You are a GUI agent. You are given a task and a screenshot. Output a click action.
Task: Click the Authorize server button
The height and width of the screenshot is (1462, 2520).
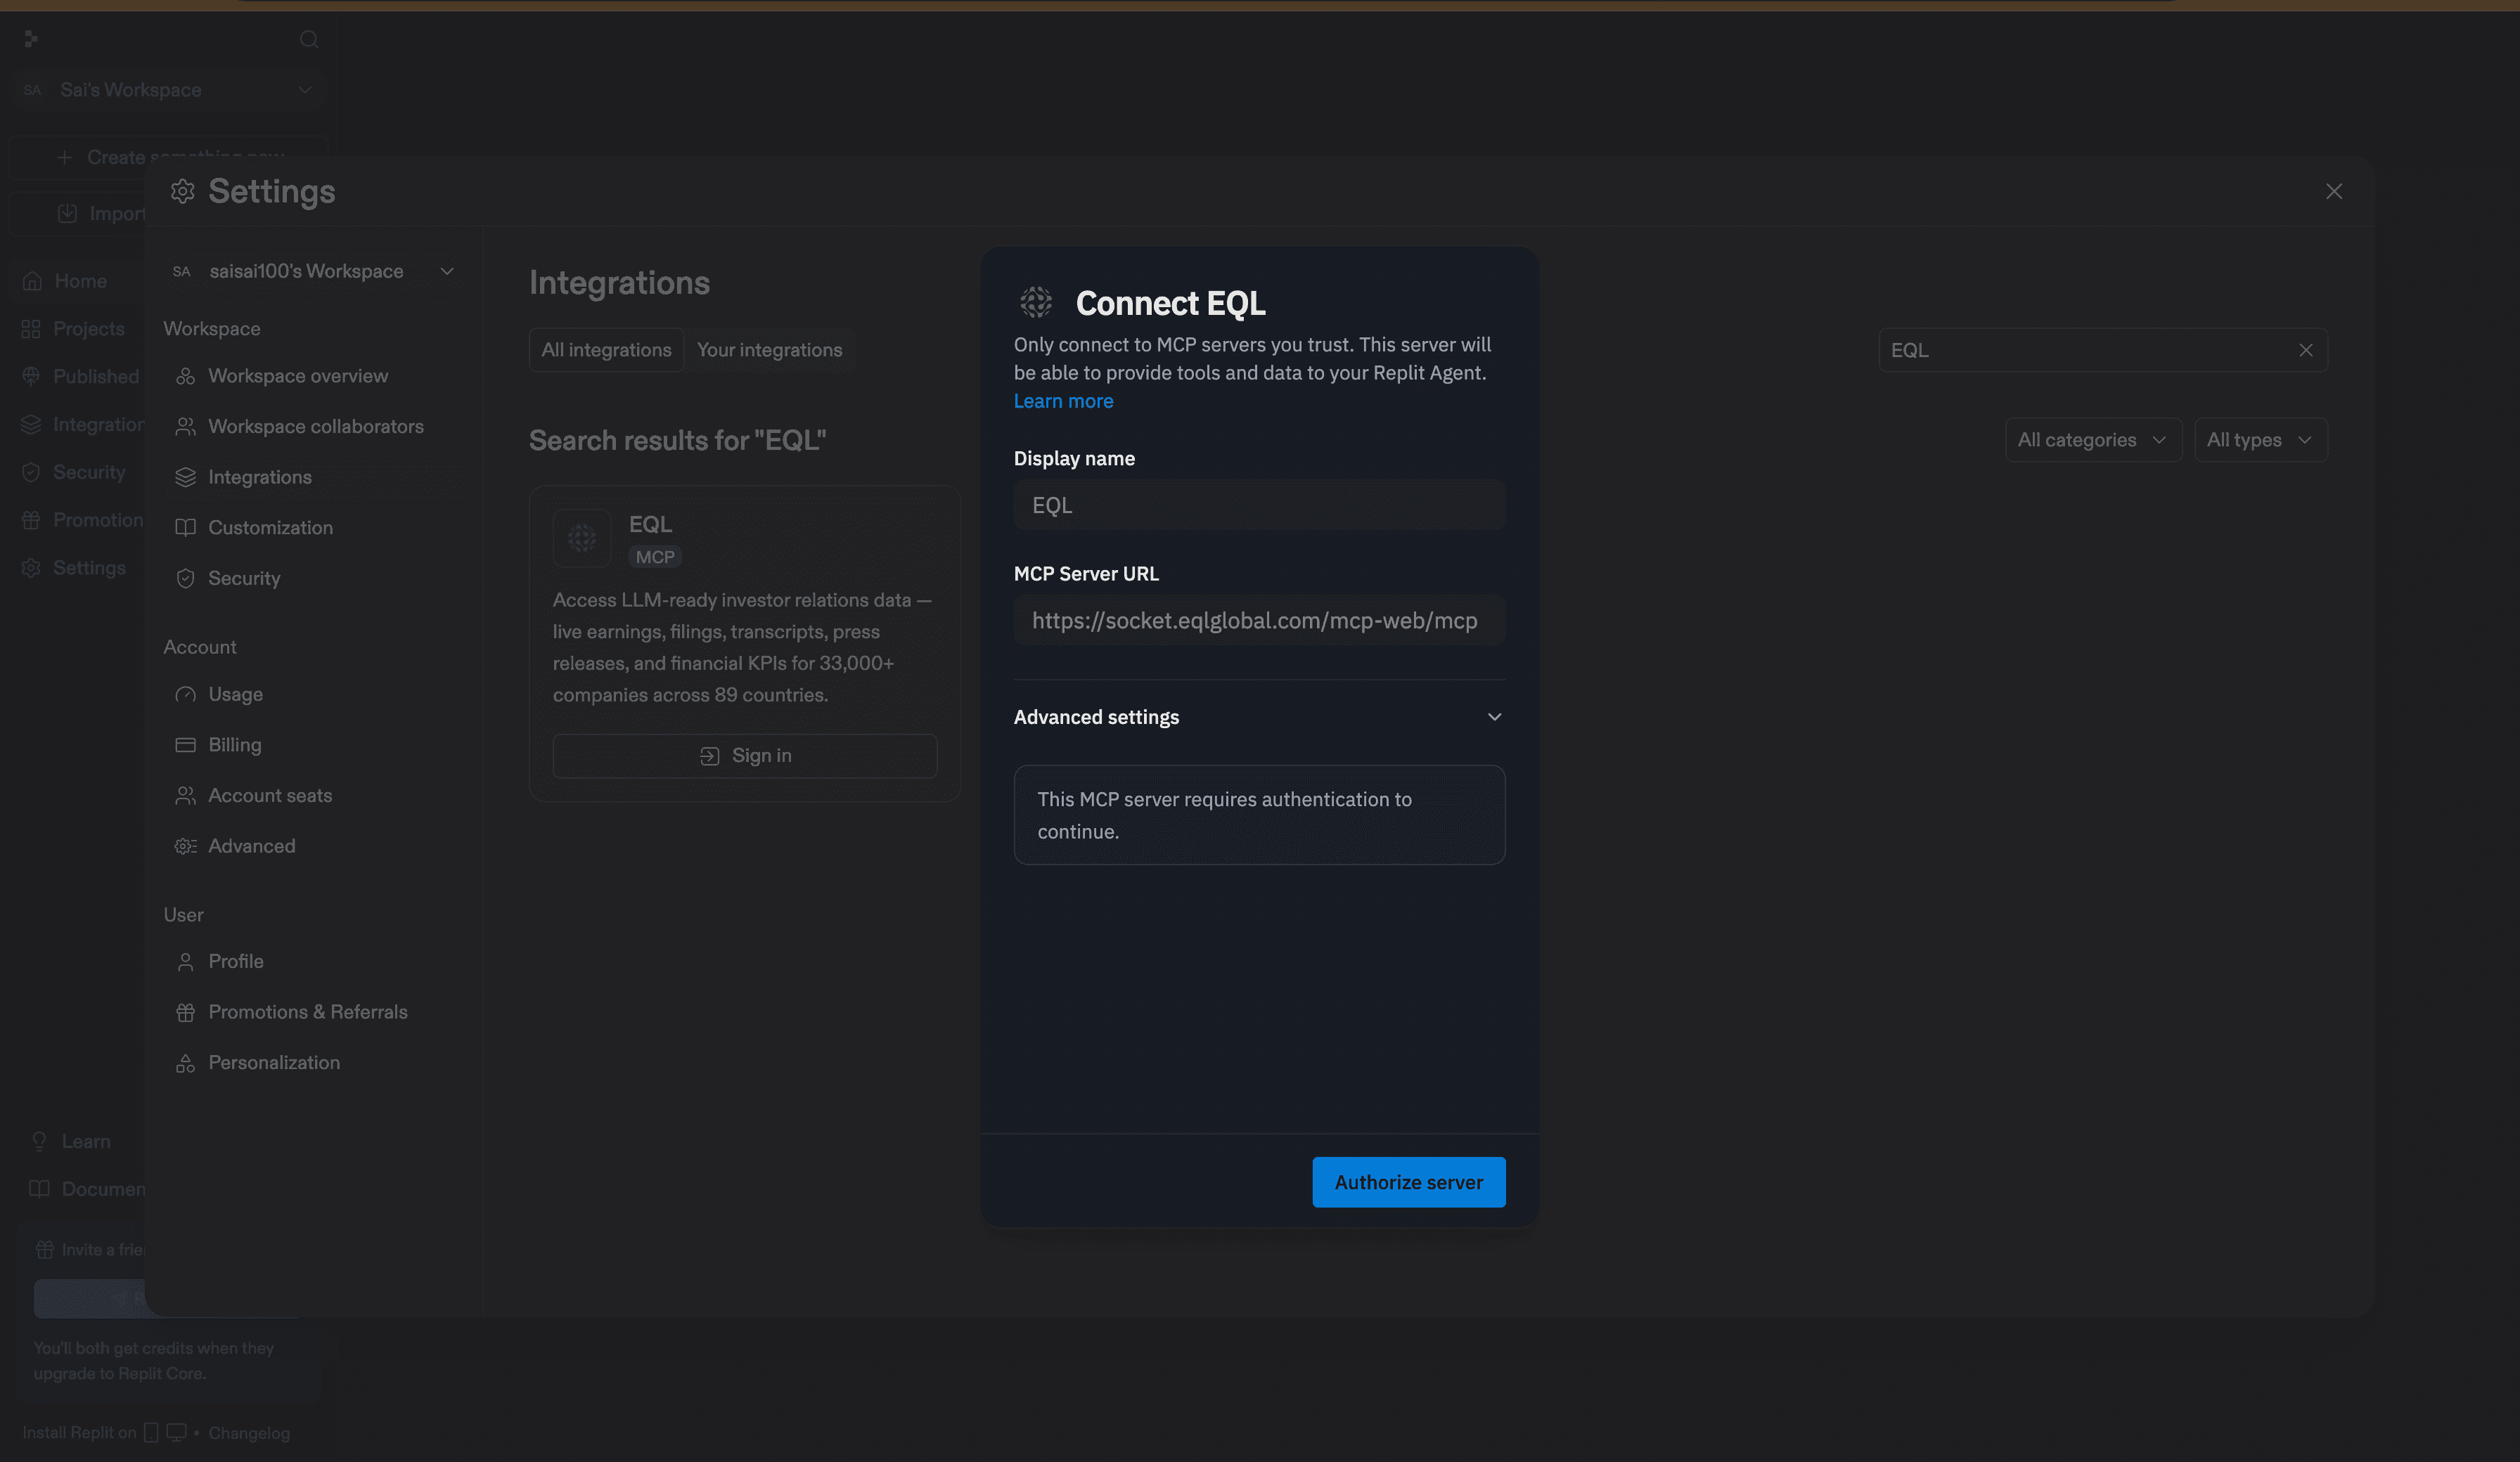point(1408,1182)
